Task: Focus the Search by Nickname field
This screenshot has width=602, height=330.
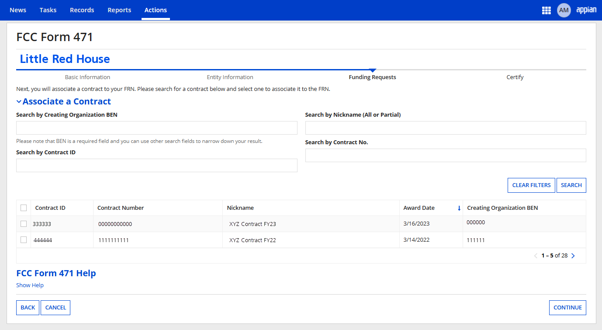Action: coord(445,128)
